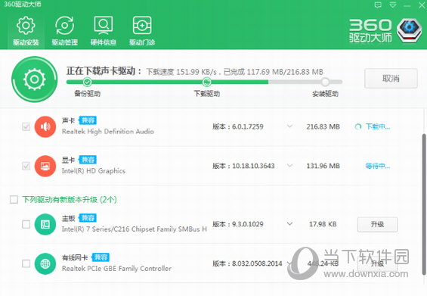The height and width of the screenshot is (296, 427).
Task: Click the feedback speech-bubble icon in title bar
Action: pyautogui.click(x=378, y=5)
